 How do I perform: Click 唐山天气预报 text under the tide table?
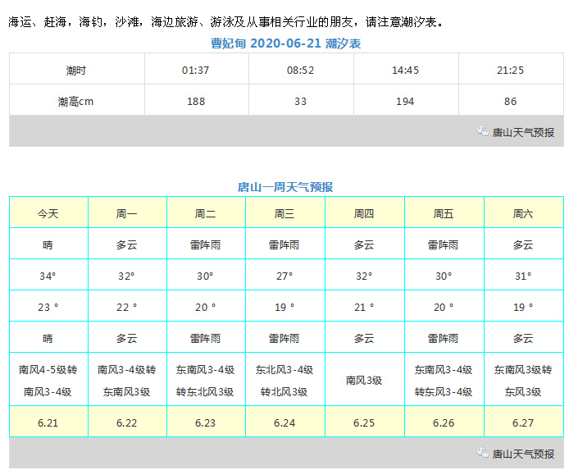[523, 132]
